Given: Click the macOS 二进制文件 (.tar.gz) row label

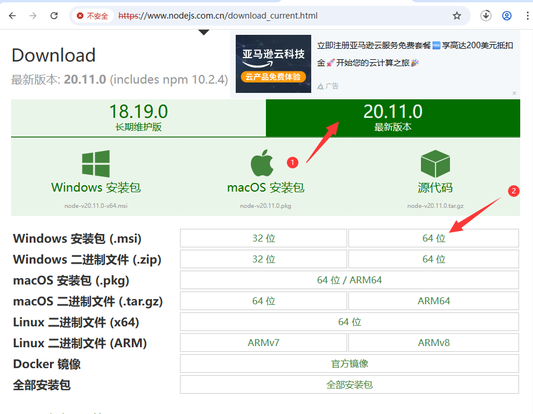Looking at the screenshot, I should coord(88,301).
